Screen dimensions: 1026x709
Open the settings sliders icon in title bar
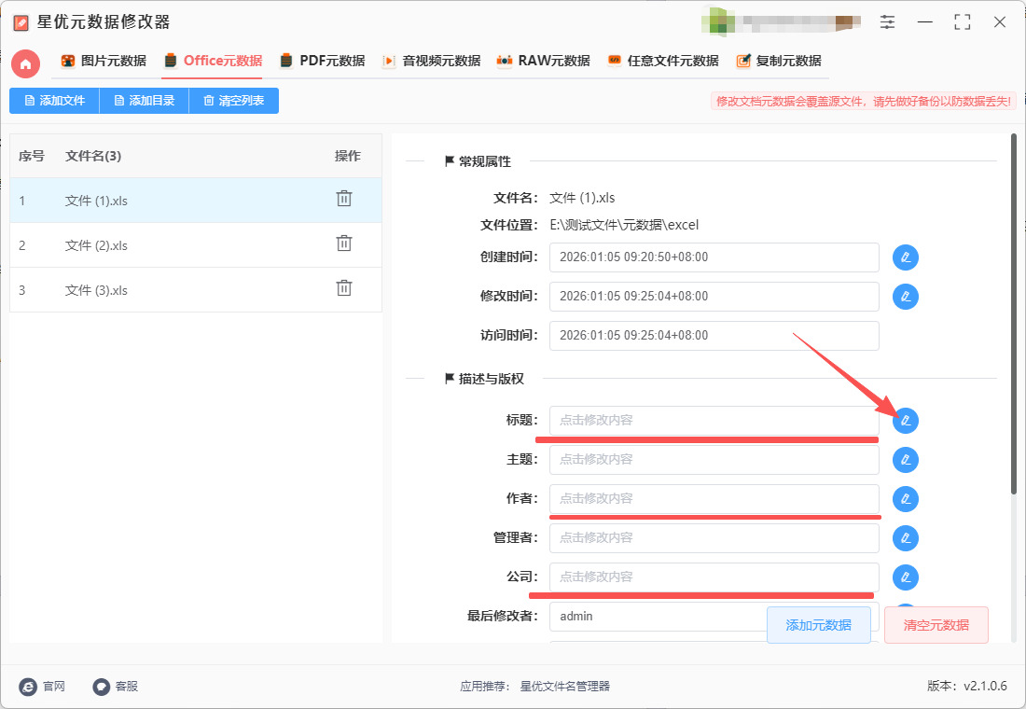click(887, 22)
